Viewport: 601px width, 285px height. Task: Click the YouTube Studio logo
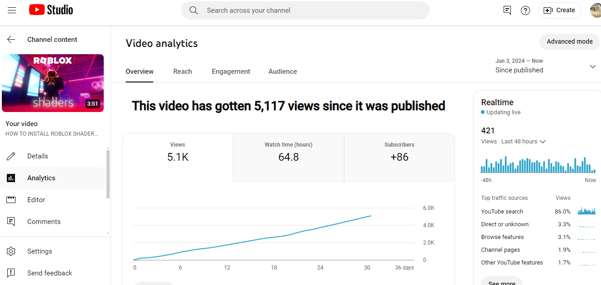[51, 10]
